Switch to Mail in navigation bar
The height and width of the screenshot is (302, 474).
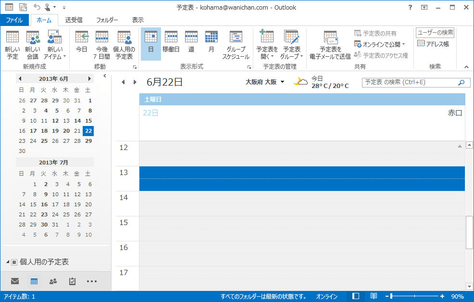point(15,281)
